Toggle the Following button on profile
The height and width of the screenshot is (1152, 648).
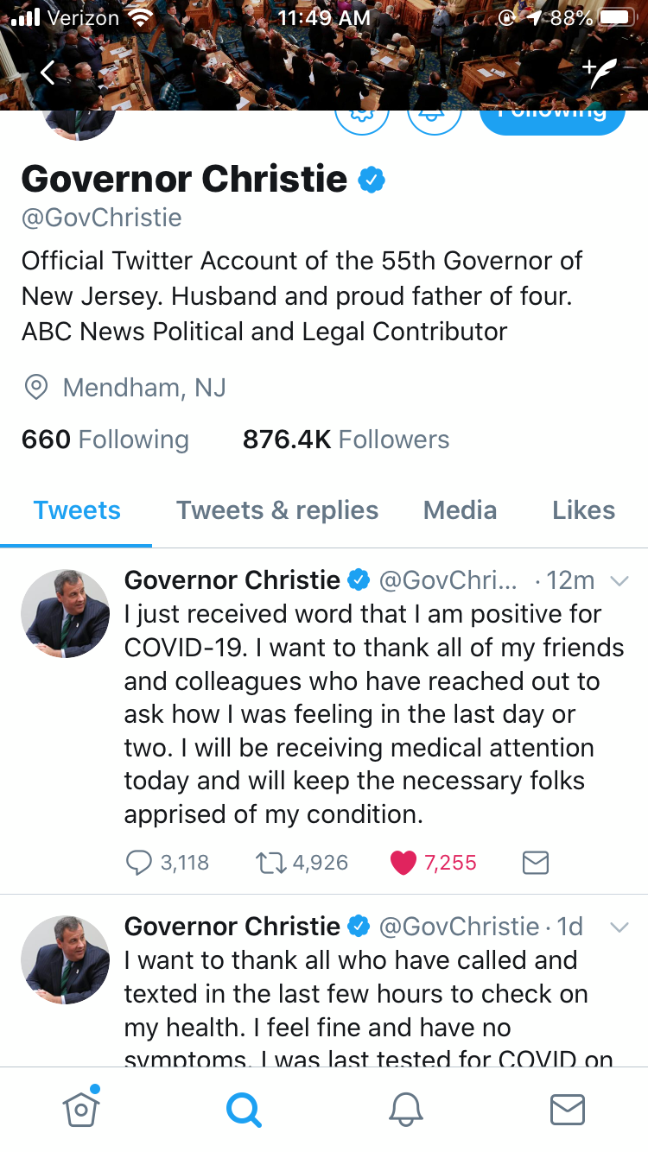click(551, 119)
